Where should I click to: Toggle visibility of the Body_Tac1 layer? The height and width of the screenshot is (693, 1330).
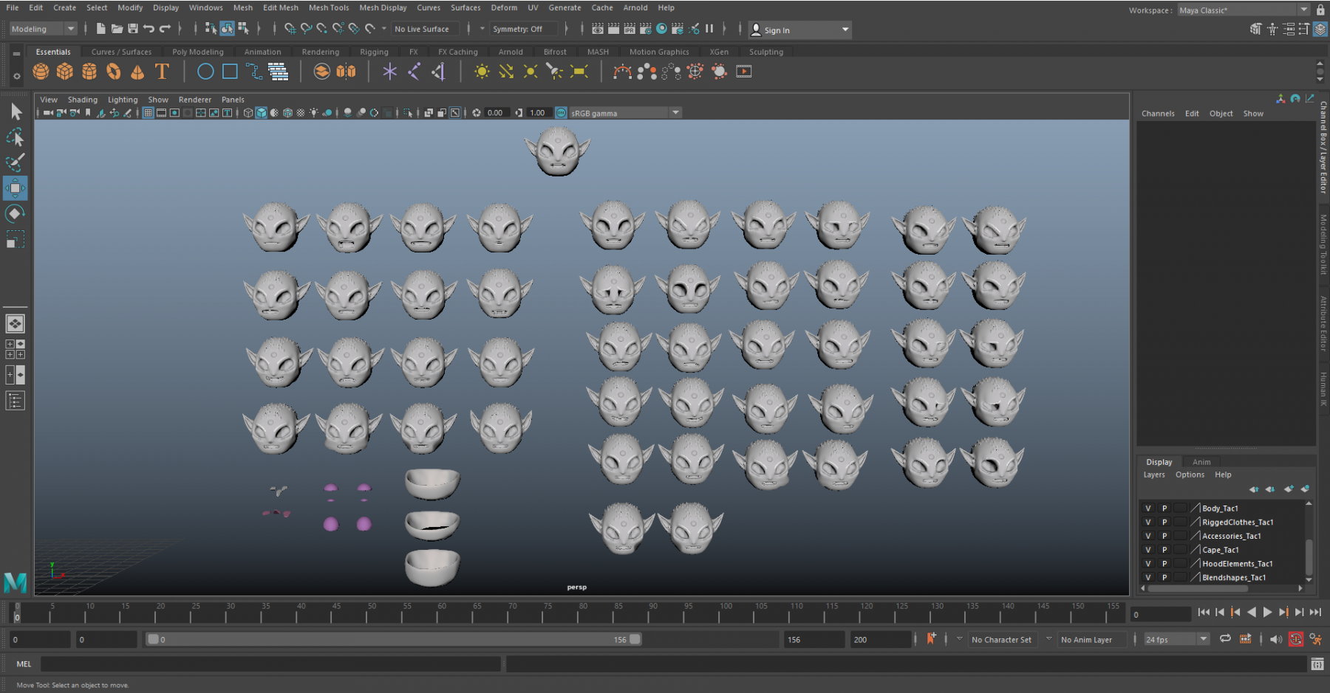1148,508
